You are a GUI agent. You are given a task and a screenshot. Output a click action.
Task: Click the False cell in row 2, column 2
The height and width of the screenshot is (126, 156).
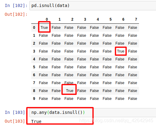pyautogui.click(x=69, y=43)
